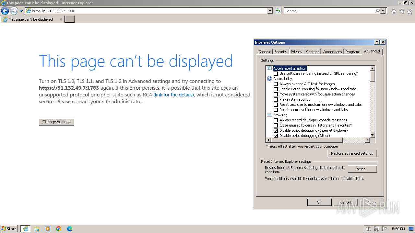
Task: Open the Tools gear icon
Action: (x=410, y=11)
